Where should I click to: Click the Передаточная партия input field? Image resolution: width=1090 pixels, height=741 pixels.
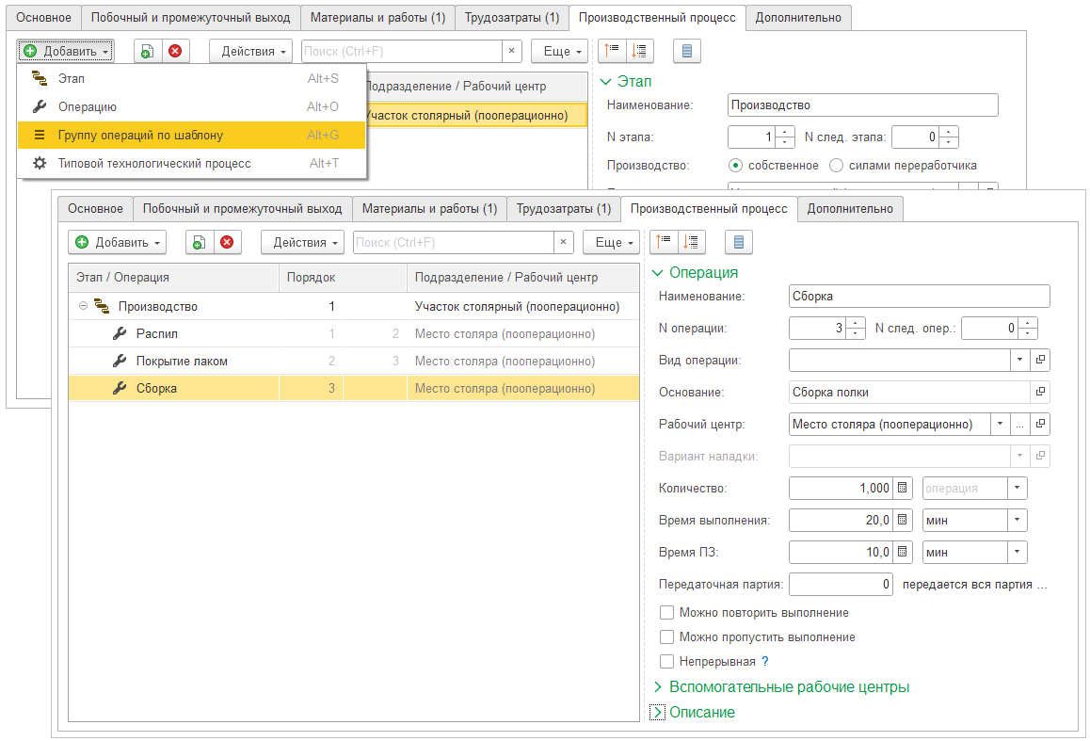pos(841,585)
